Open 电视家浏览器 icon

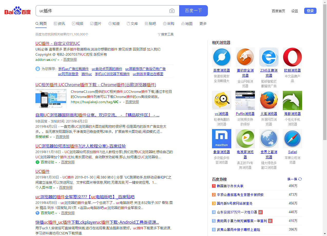[x=245, y=139]
